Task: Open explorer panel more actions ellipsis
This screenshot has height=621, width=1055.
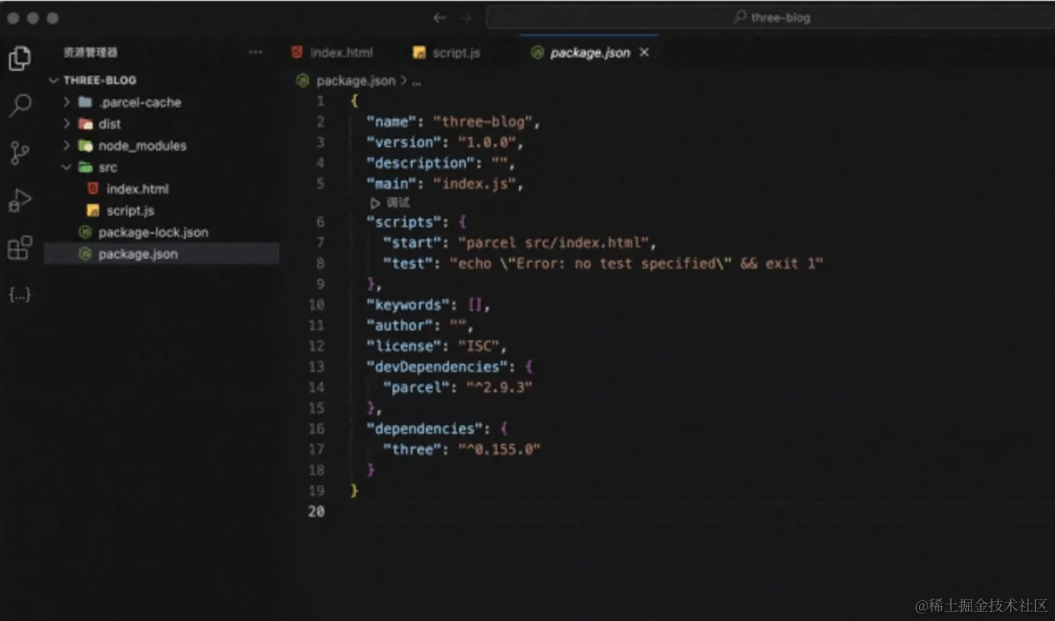Action: tap(255, 52)
